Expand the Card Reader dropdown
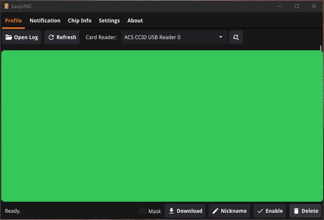 tap(174, 37)
